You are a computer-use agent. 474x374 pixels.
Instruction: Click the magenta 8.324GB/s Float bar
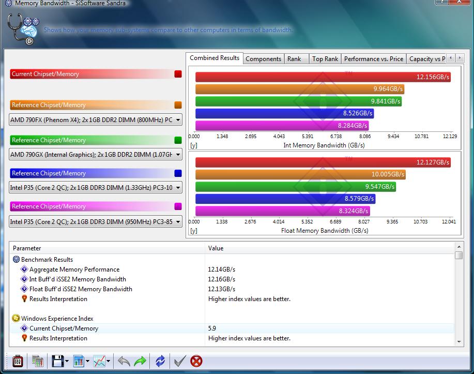(283, 211)
